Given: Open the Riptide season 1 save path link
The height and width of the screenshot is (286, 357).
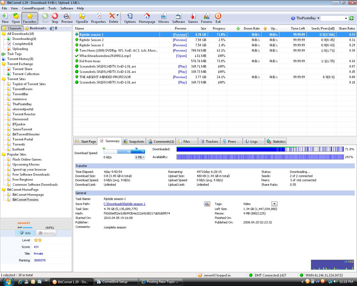Looking at the screenshot, I should point(124,204).
